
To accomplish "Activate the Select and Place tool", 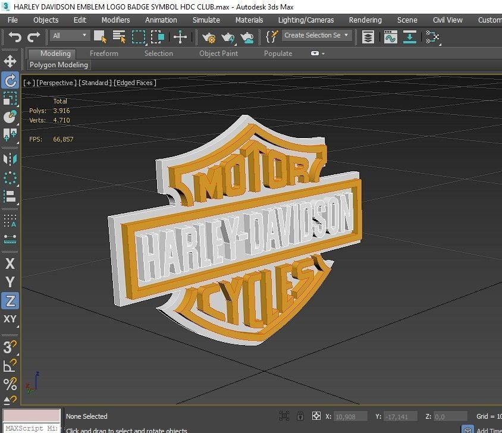I will tap(10, 117).
